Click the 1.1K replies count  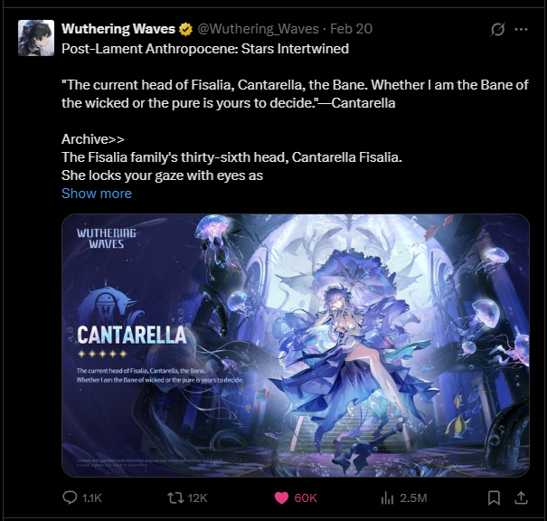[91, 498]
